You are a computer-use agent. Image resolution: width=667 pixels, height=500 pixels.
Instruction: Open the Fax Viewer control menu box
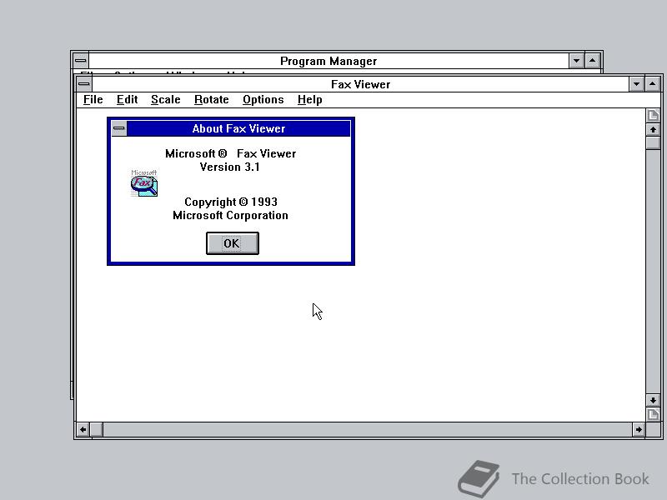(x=84, y=84)
